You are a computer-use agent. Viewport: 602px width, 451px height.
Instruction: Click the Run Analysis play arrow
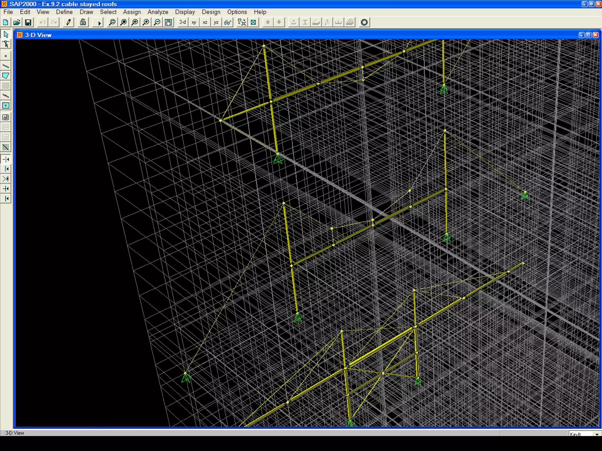99,23
